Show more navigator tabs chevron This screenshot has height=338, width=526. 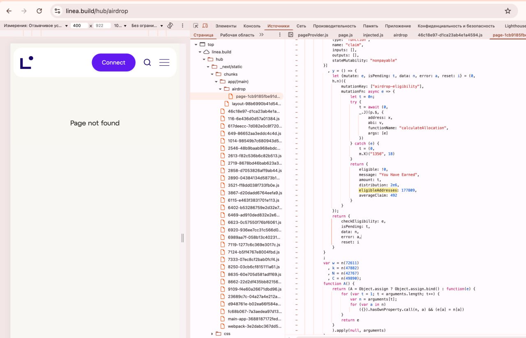pyautogui.click(x=261, y=35)
